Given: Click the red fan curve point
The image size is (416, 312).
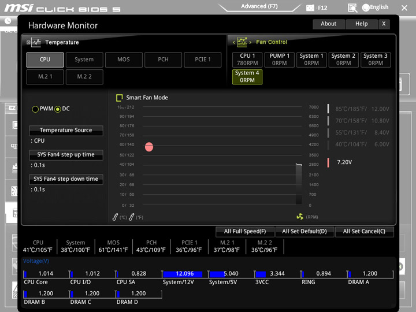Looking at the screenshot, I should (x=149, y=147).
